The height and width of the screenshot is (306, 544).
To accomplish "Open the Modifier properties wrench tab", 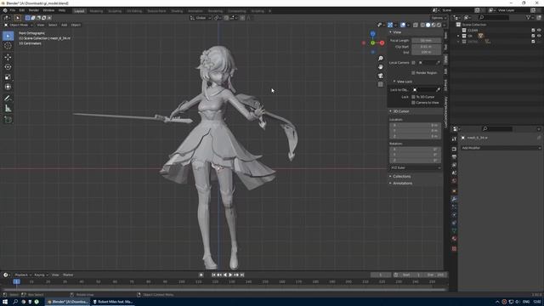I will pyautogui.click(x=454, y=199).
